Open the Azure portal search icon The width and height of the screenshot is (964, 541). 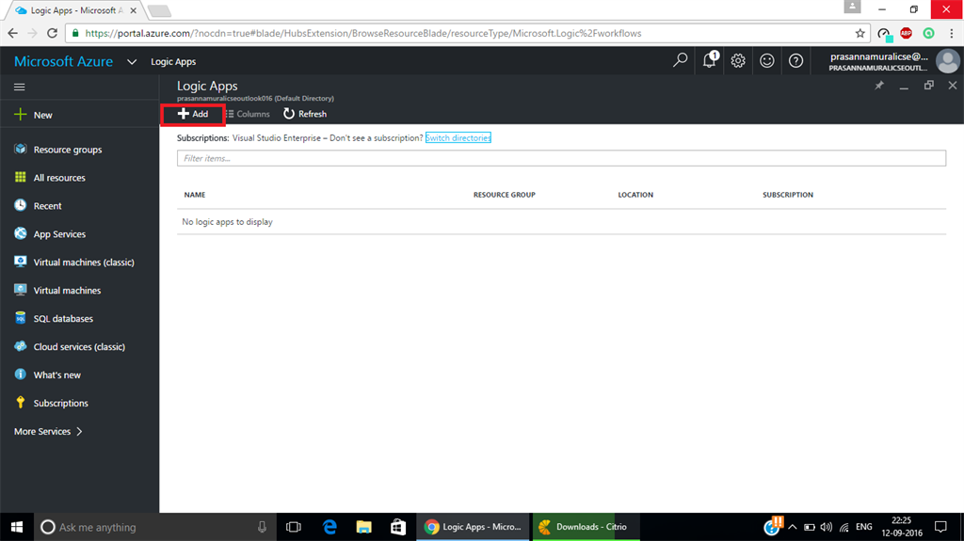point(680,60)
